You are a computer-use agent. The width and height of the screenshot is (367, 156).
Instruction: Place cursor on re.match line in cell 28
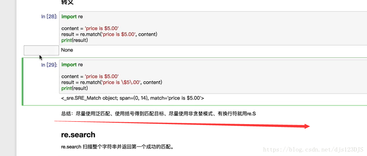coord(109,34)
